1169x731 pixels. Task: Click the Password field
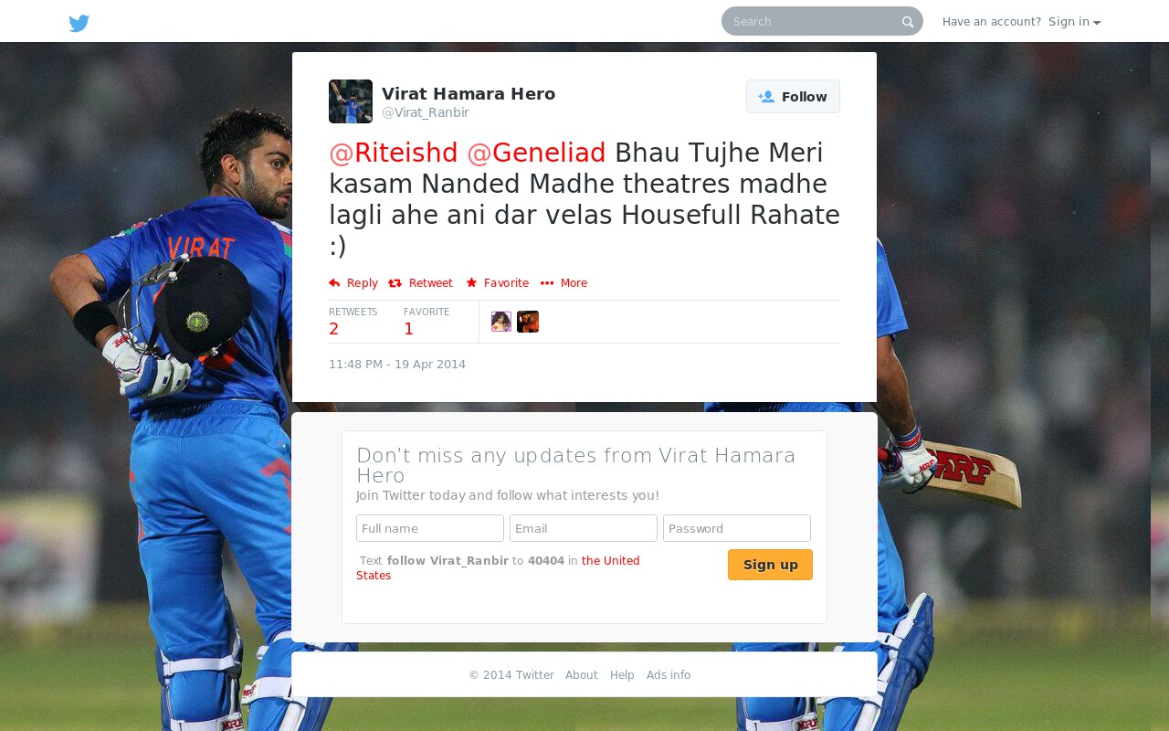pyautogui.click(x=737, y=528)
